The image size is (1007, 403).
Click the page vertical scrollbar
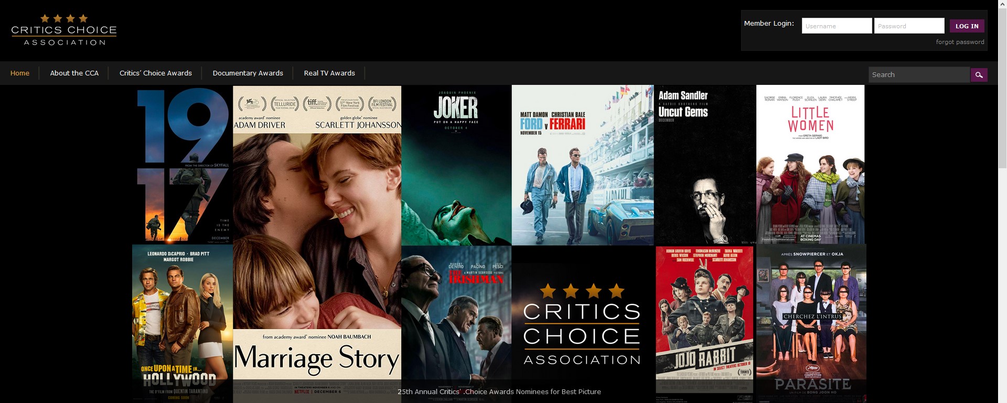tap(1002, 201)
